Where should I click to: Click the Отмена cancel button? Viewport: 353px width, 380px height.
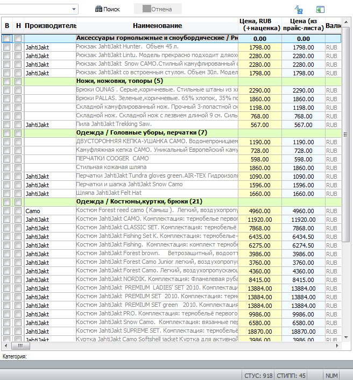point(158,9)
